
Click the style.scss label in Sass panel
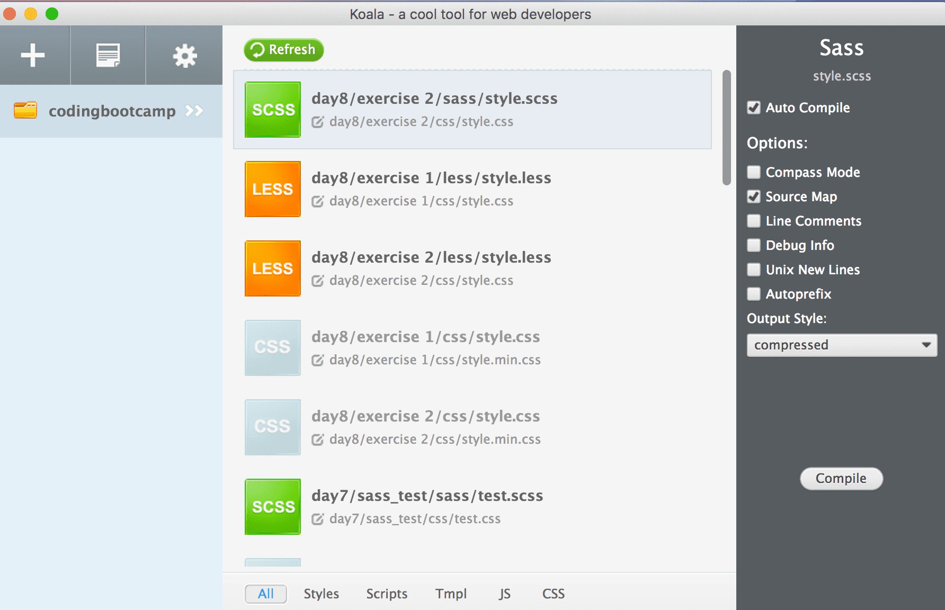pyautogui.click(x=842, y=76)
